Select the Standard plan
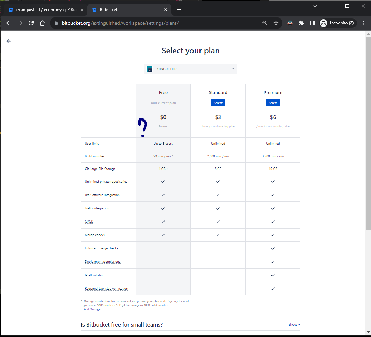The height and width of the screenshot is (337, 371). pos(218,103)
